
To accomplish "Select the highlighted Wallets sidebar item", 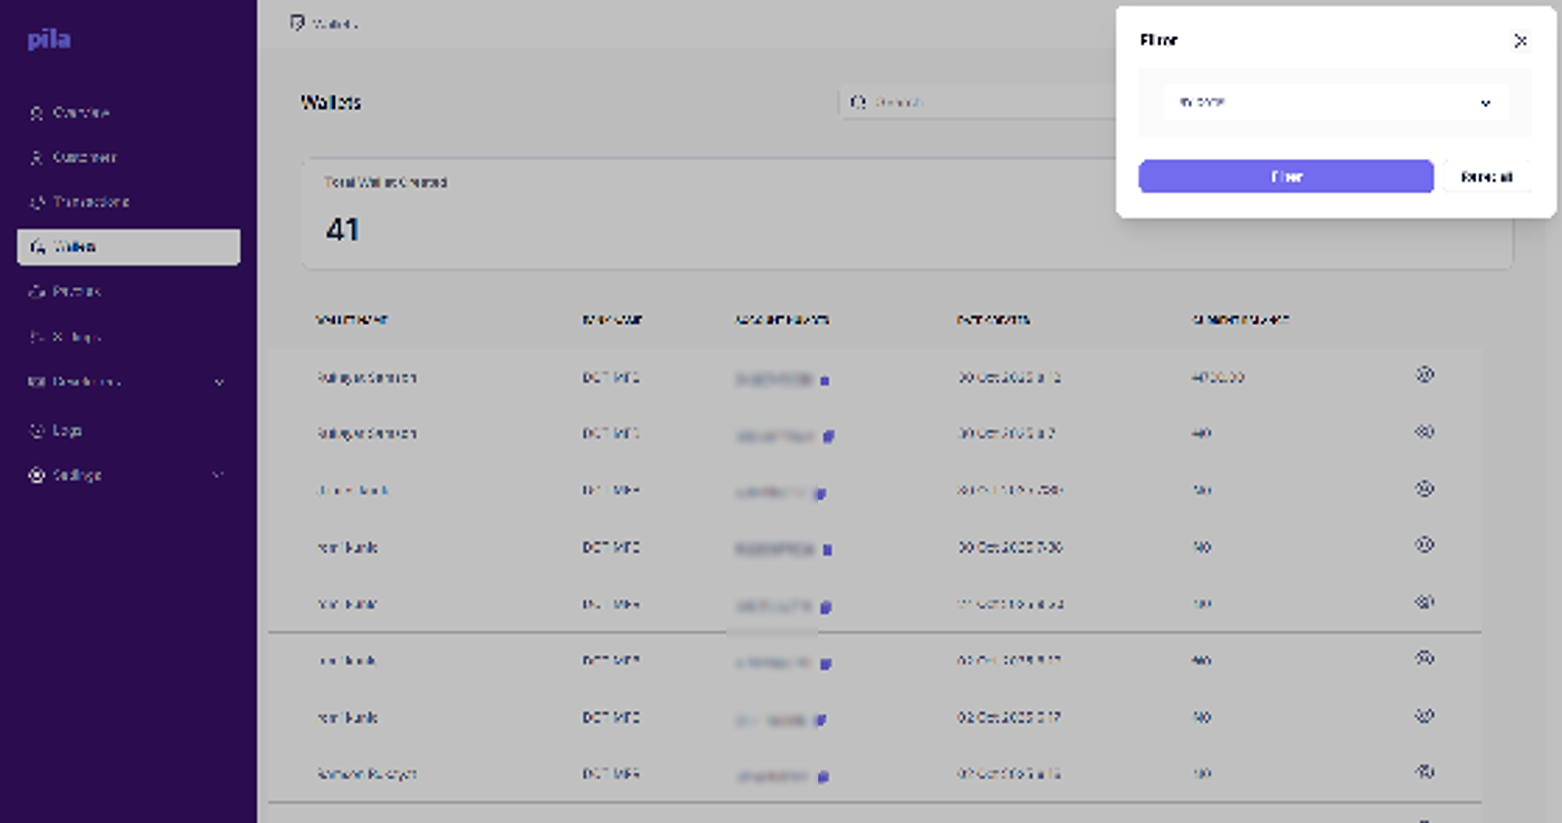I will 129,247.
